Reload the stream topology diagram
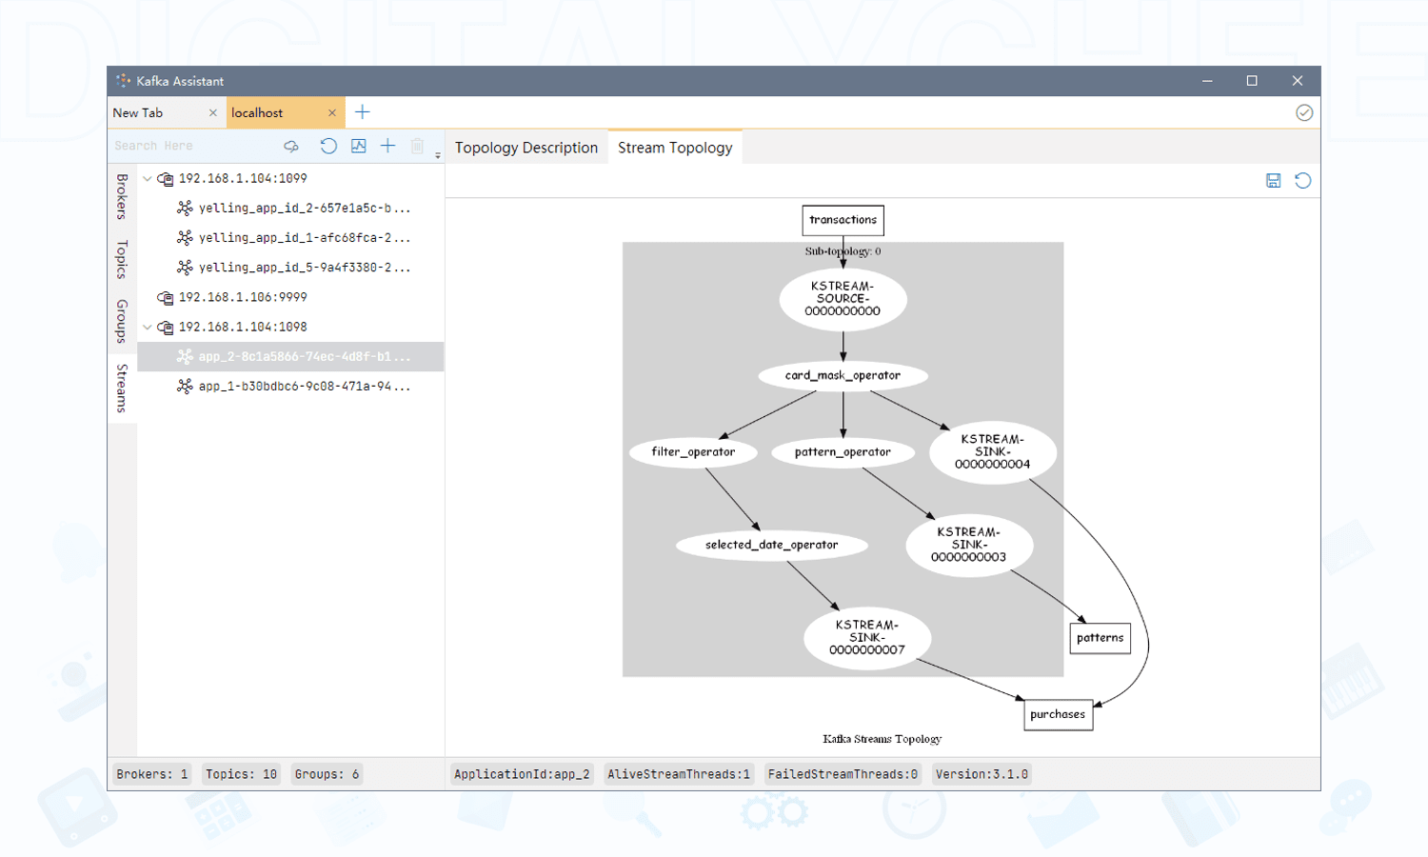 (x=1302, y=181)
